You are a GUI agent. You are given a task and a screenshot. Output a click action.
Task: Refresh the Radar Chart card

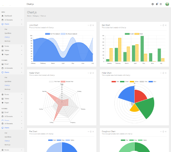(x=91, y=73)
